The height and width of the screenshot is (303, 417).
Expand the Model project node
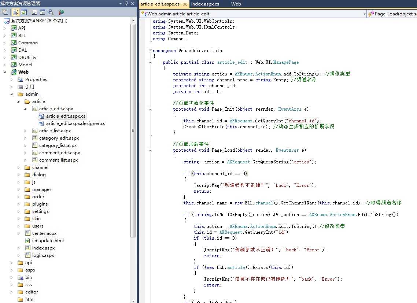coord(4,64)
